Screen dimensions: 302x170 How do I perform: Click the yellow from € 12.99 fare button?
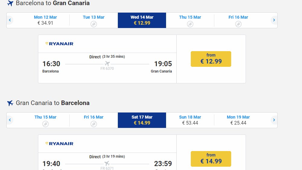coord(211,59)
